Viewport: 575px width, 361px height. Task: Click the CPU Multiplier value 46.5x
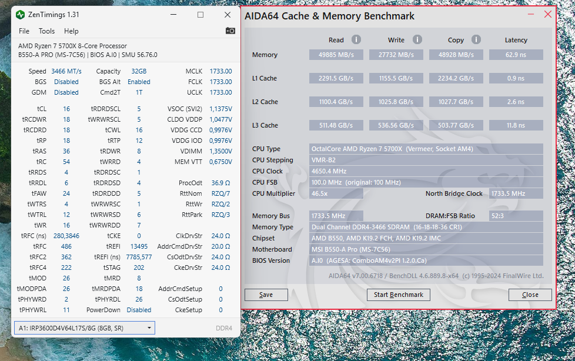(x=336, y=193)
